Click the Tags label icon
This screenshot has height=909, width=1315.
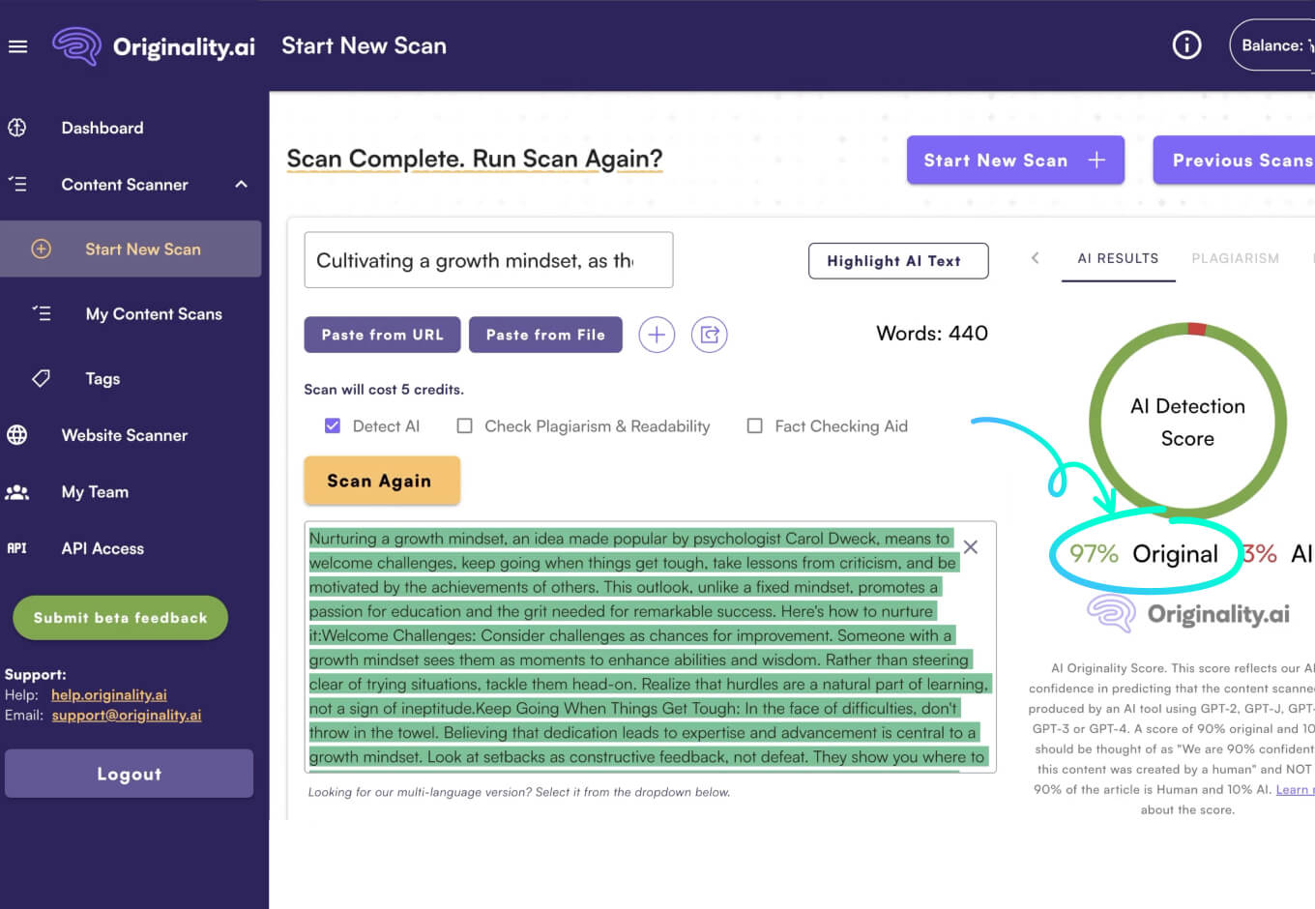(x=41, y=378)
